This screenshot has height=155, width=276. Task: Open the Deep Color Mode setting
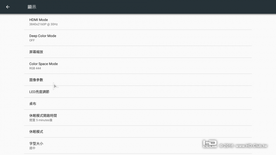click(x=42, y=36)
